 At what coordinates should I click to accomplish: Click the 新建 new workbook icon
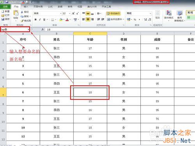pos(3,12)
